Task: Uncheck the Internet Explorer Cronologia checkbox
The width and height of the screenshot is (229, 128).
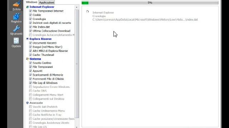Action: (x=30, y=19)
